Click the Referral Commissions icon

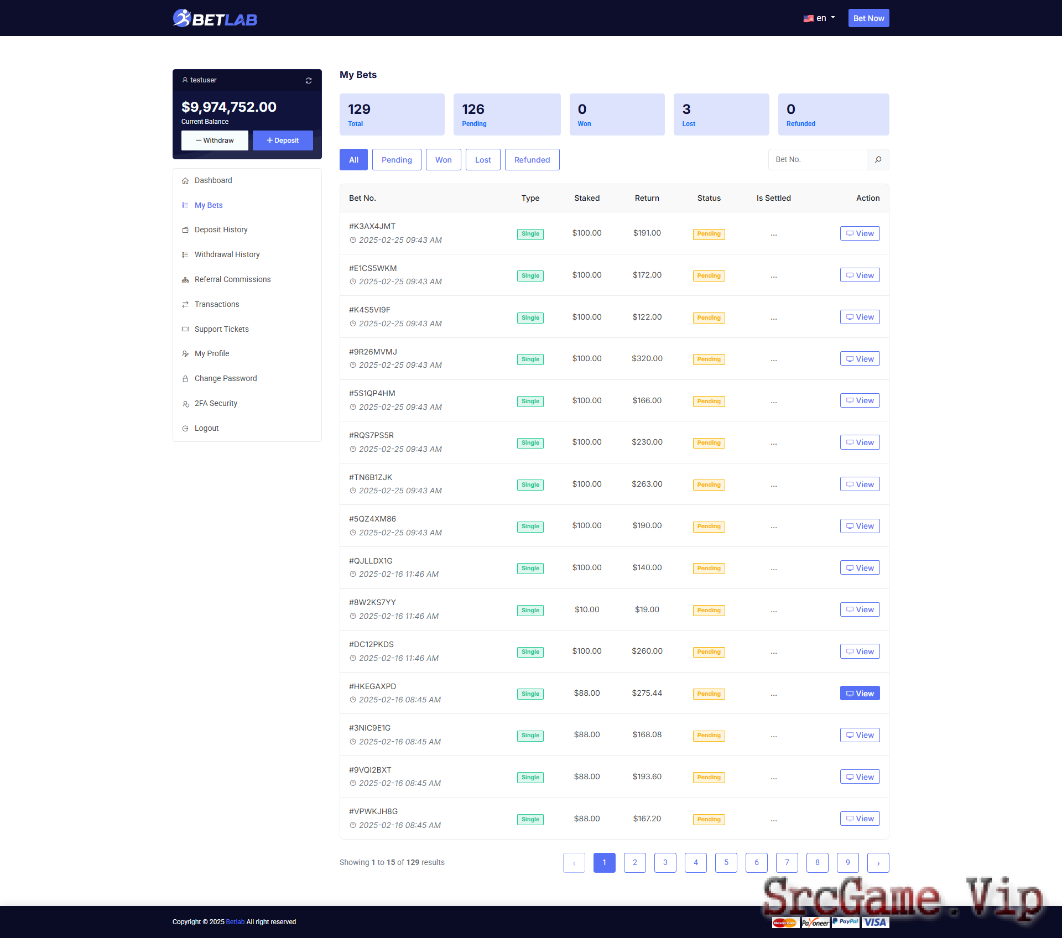point(185,280)
